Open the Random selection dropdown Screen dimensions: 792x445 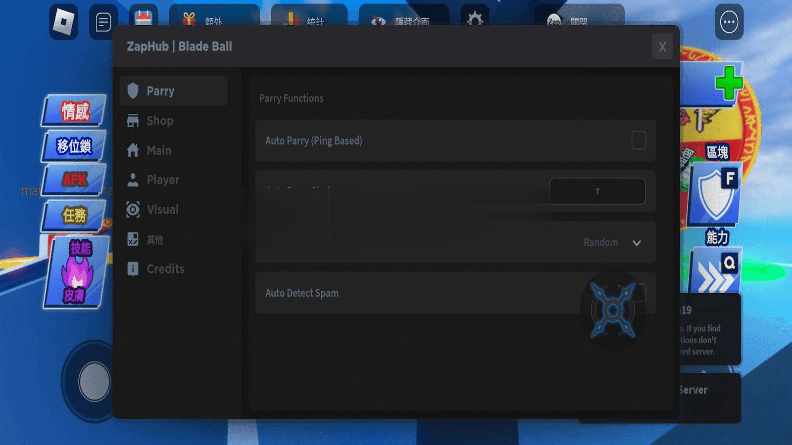coord(600,243)
